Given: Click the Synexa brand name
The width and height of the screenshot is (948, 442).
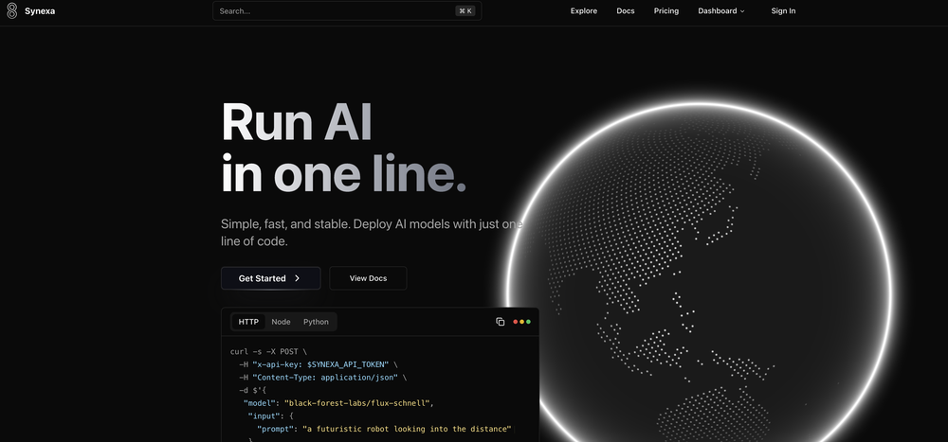Looking at the screenshot, I should [x=41, y=11].
